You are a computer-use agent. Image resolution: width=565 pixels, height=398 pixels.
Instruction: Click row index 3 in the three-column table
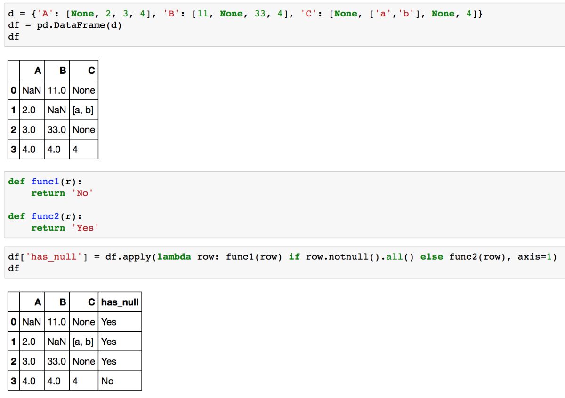tap(14, 150)
